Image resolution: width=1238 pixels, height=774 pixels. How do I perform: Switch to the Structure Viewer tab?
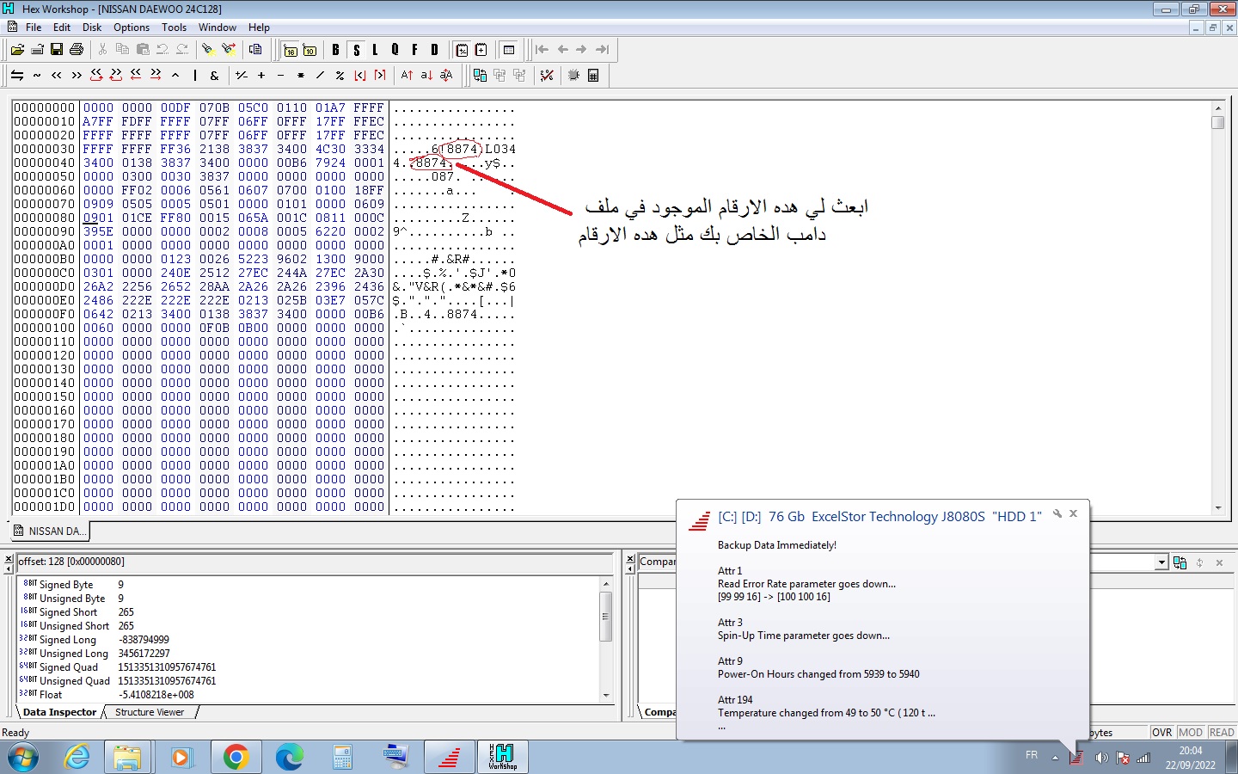150,712
